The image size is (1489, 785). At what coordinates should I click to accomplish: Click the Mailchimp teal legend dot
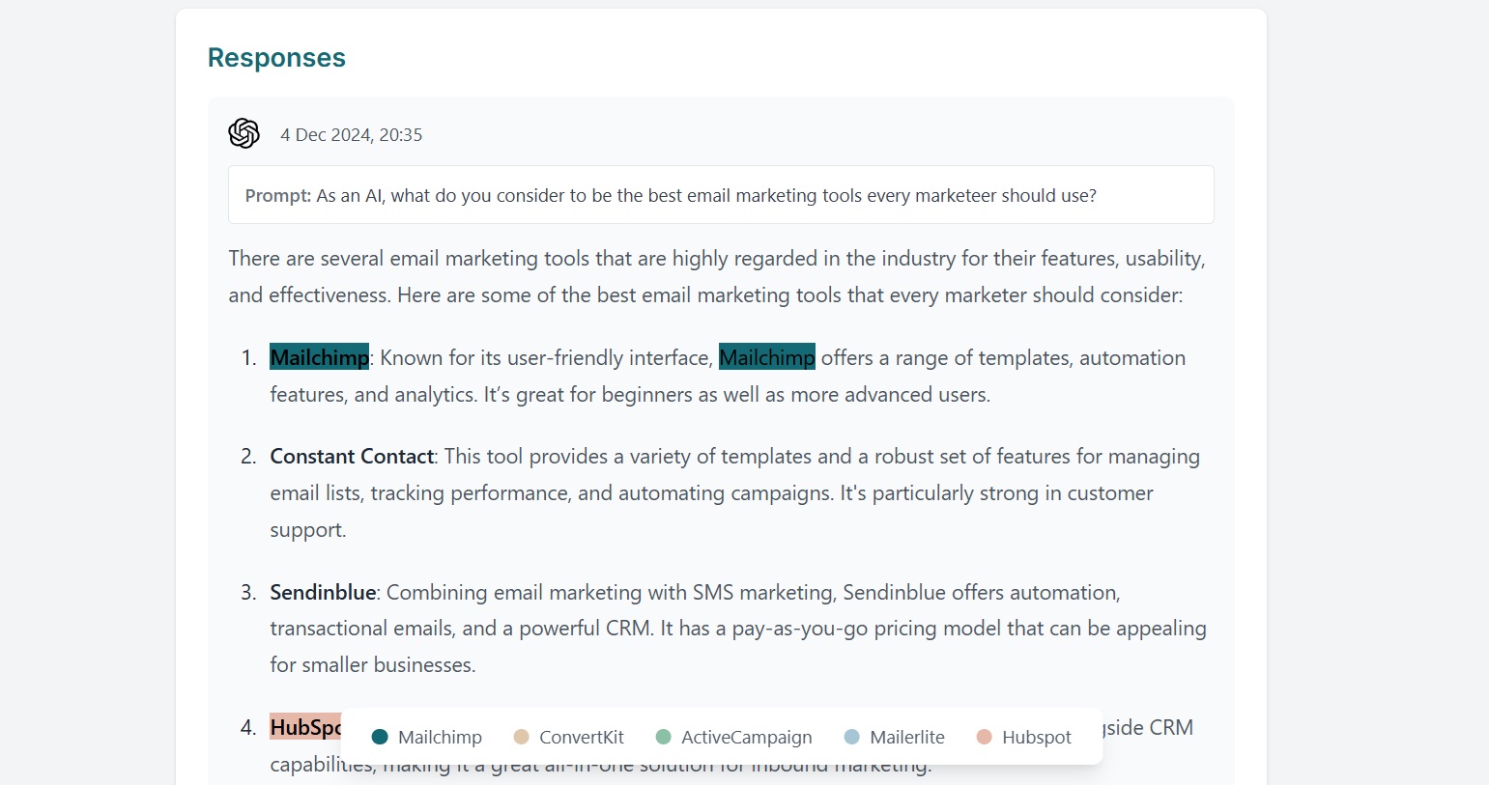tap(380, 737)
